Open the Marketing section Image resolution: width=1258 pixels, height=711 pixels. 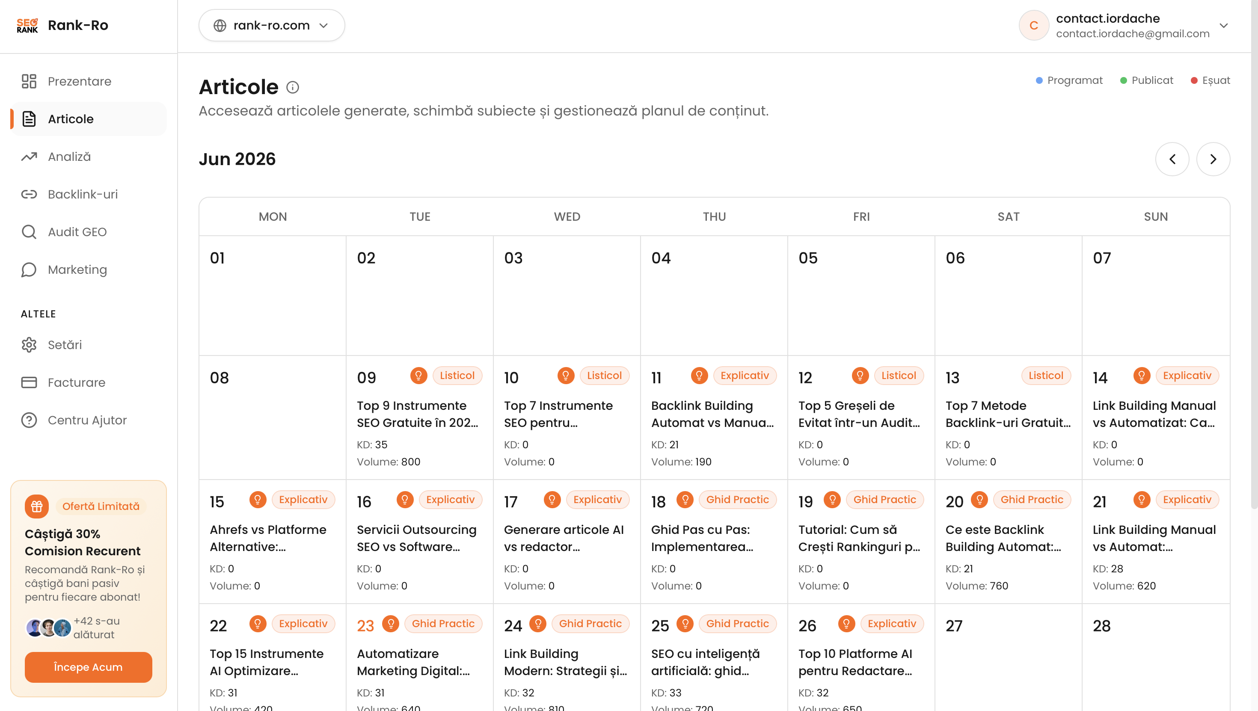click(x=89, y=270)
